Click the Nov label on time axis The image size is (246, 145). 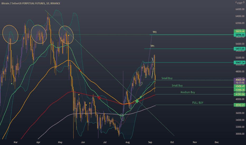195,142
